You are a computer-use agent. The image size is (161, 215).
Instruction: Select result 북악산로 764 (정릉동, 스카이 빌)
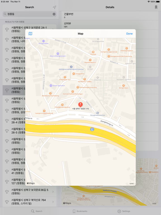(x=29, y=202)
